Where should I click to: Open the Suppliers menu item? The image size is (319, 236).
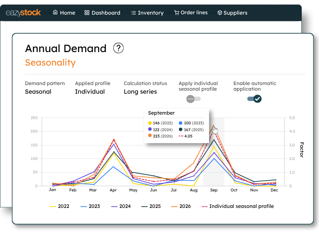click(x=232, y=13)
